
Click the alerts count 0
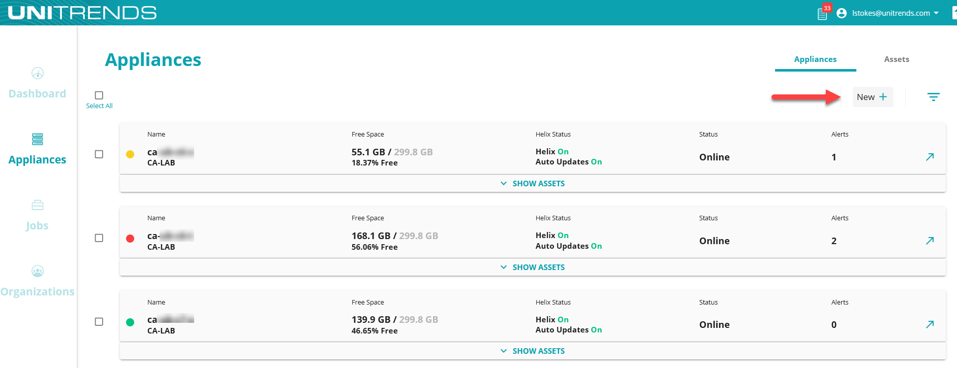click(834, 325)
